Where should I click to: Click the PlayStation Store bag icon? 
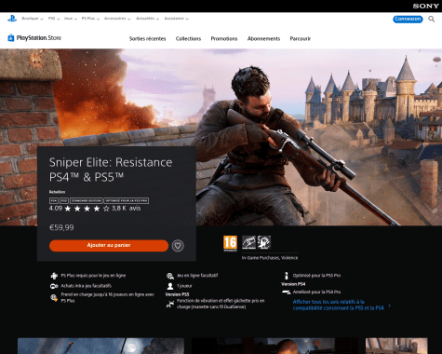click(x=11, y=37)
